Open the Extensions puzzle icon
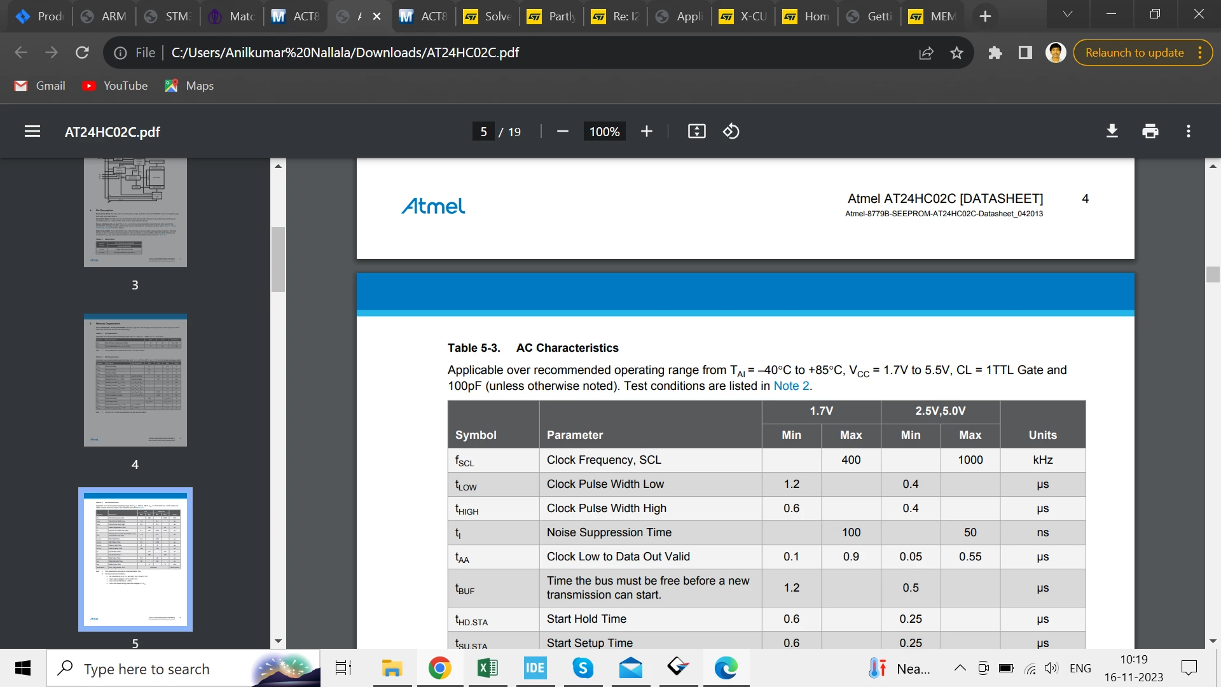This screenshot has height=687, width=1221. coord(995,53)
